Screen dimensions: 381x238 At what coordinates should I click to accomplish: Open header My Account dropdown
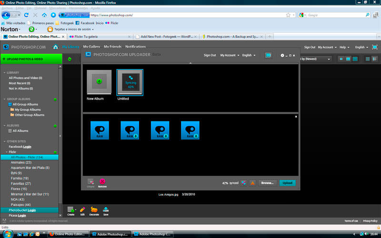coord(327,47)
